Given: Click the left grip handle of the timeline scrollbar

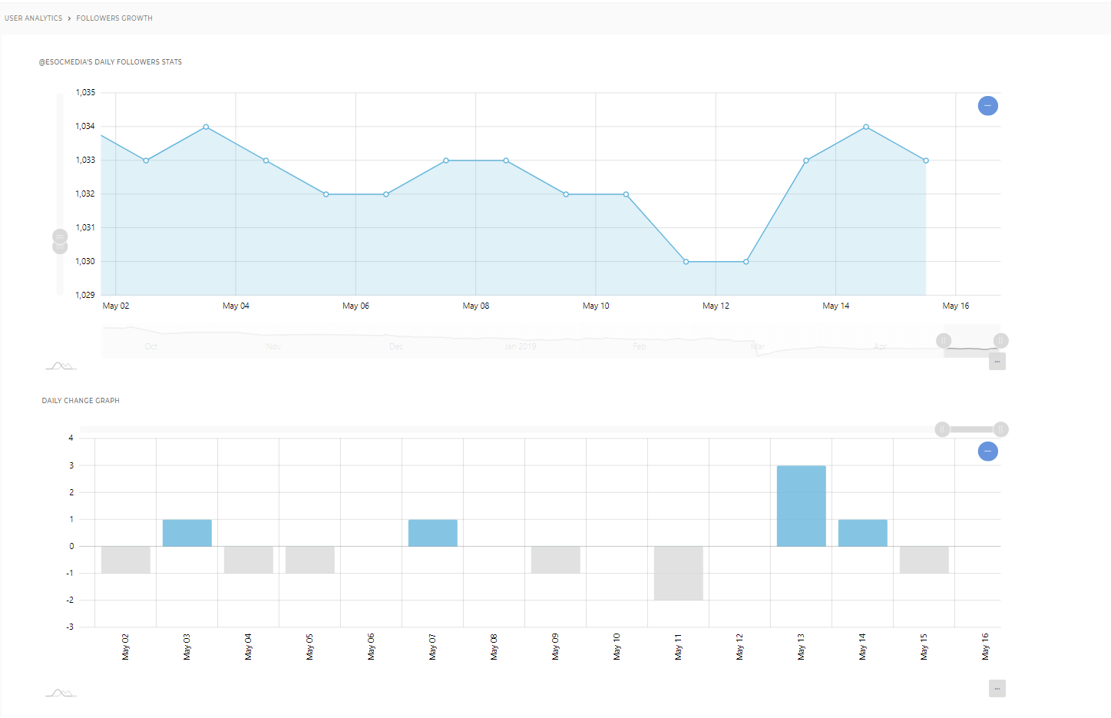Looking at the screenshot, I should tap(943, 340).
